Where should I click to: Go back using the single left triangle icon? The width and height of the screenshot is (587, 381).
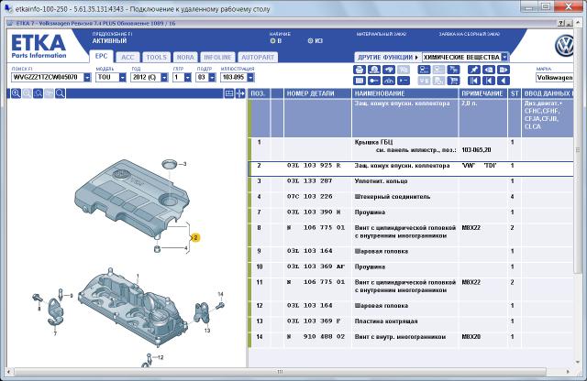pyautogui.click(x=504, y=81)
